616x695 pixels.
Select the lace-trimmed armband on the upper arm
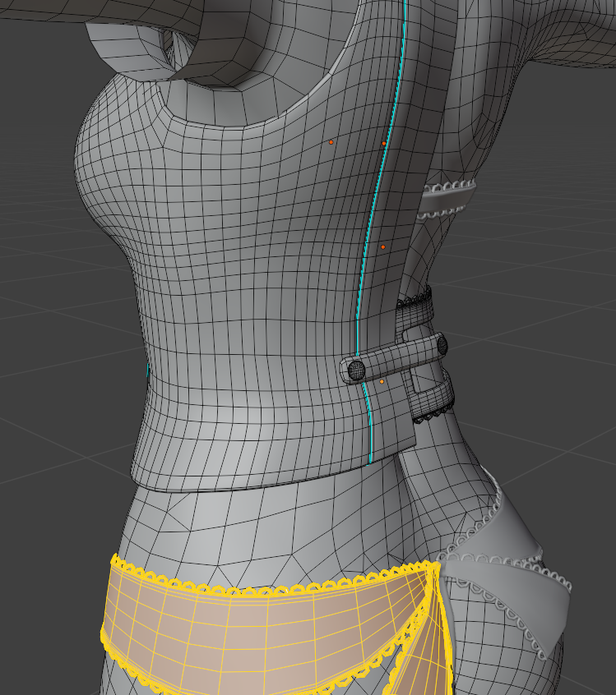point(447,200)
